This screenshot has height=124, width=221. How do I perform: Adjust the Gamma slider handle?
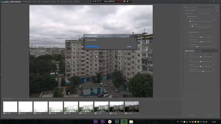click(x=201, y=37)
